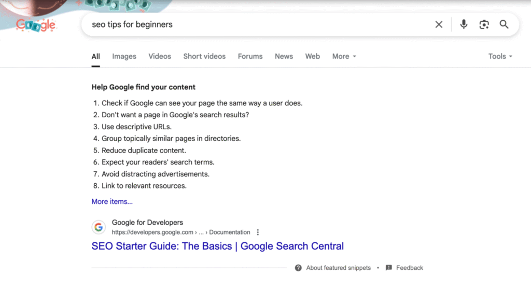Click the 'More items...' link
The image size is (531, 288).
(x=112, y=201)
